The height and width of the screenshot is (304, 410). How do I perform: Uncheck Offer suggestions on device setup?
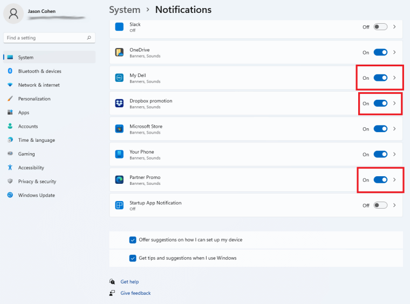click(133, 240)
